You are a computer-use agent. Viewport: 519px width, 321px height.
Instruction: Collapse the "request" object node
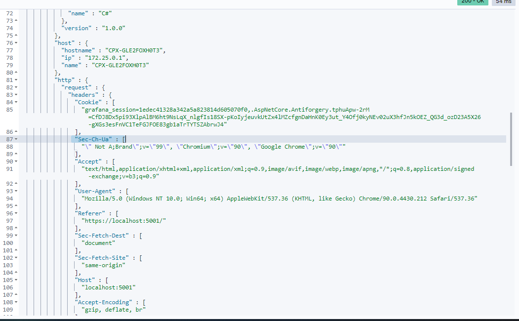tap(16, 87)
